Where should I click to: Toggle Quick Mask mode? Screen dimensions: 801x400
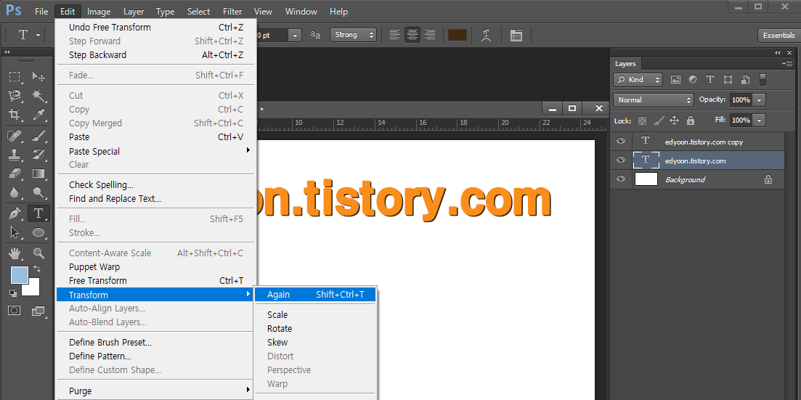click(15, 310)
